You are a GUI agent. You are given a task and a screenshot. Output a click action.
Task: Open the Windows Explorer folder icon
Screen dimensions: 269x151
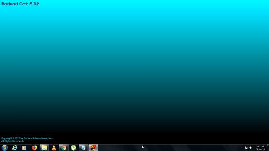(44, 148)
